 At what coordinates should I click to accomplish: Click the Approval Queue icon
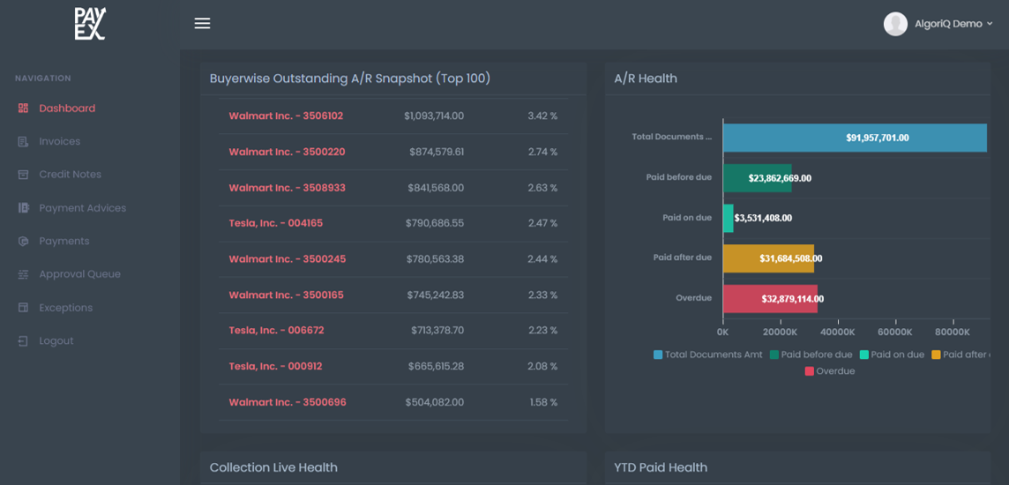click(x=23, y=274)
